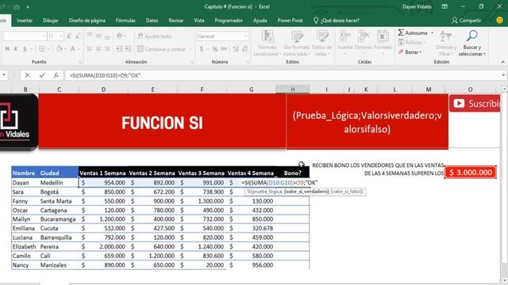Cancel the formula entry with the X icon

point(28,75)
